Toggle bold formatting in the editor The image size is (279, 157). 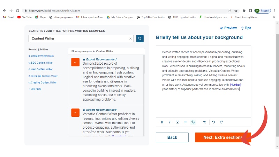[162, 122]
